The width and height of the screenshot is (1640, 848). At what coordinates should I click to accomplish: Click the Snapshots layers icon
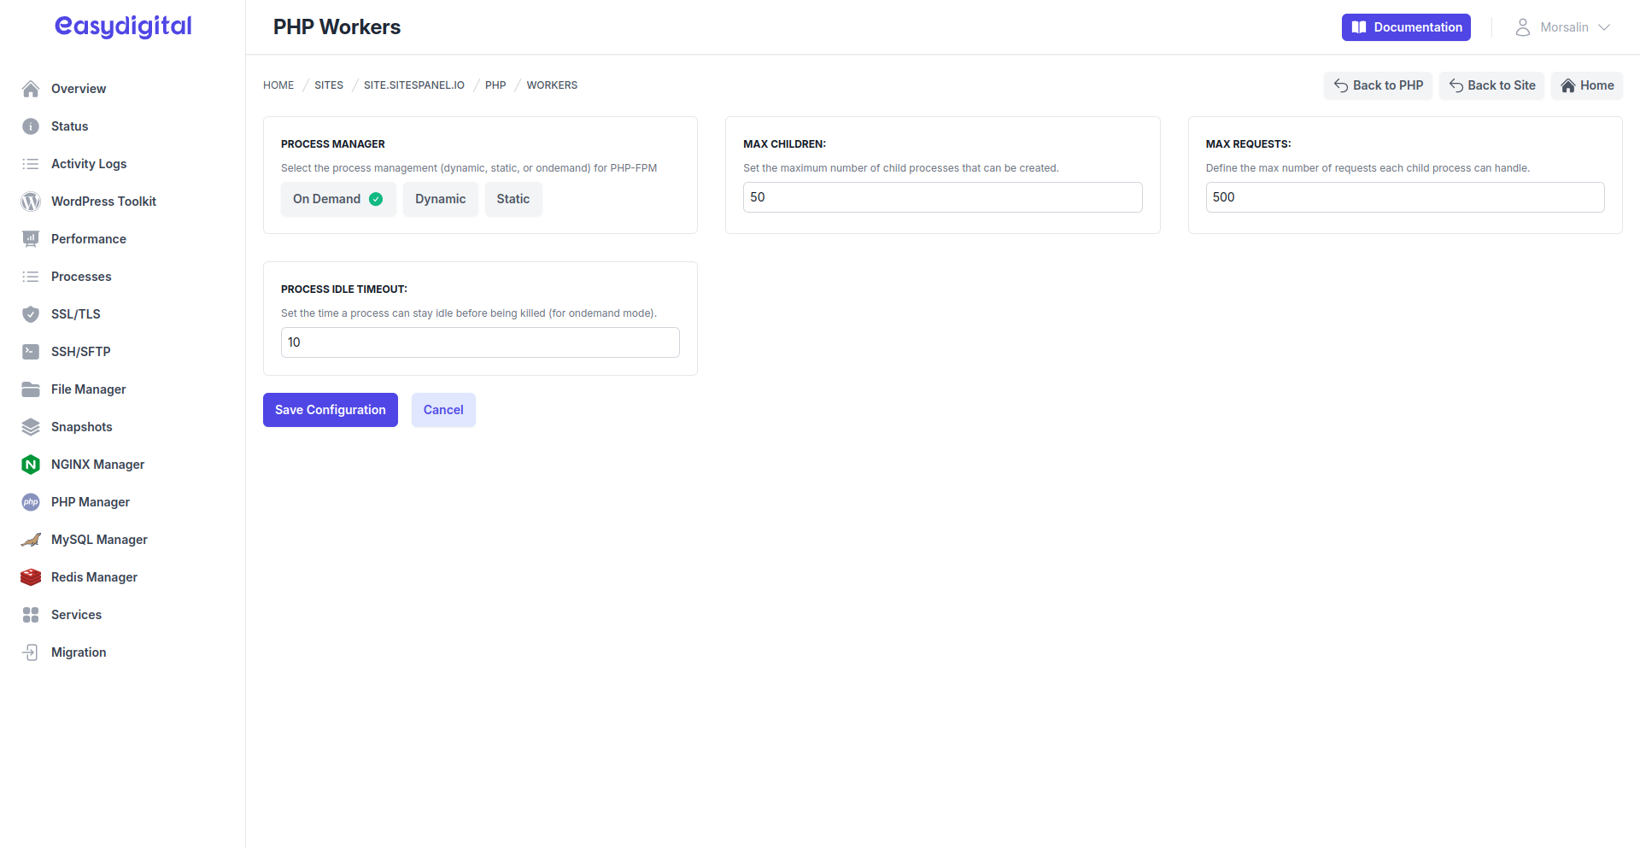[x=30, y=426]
